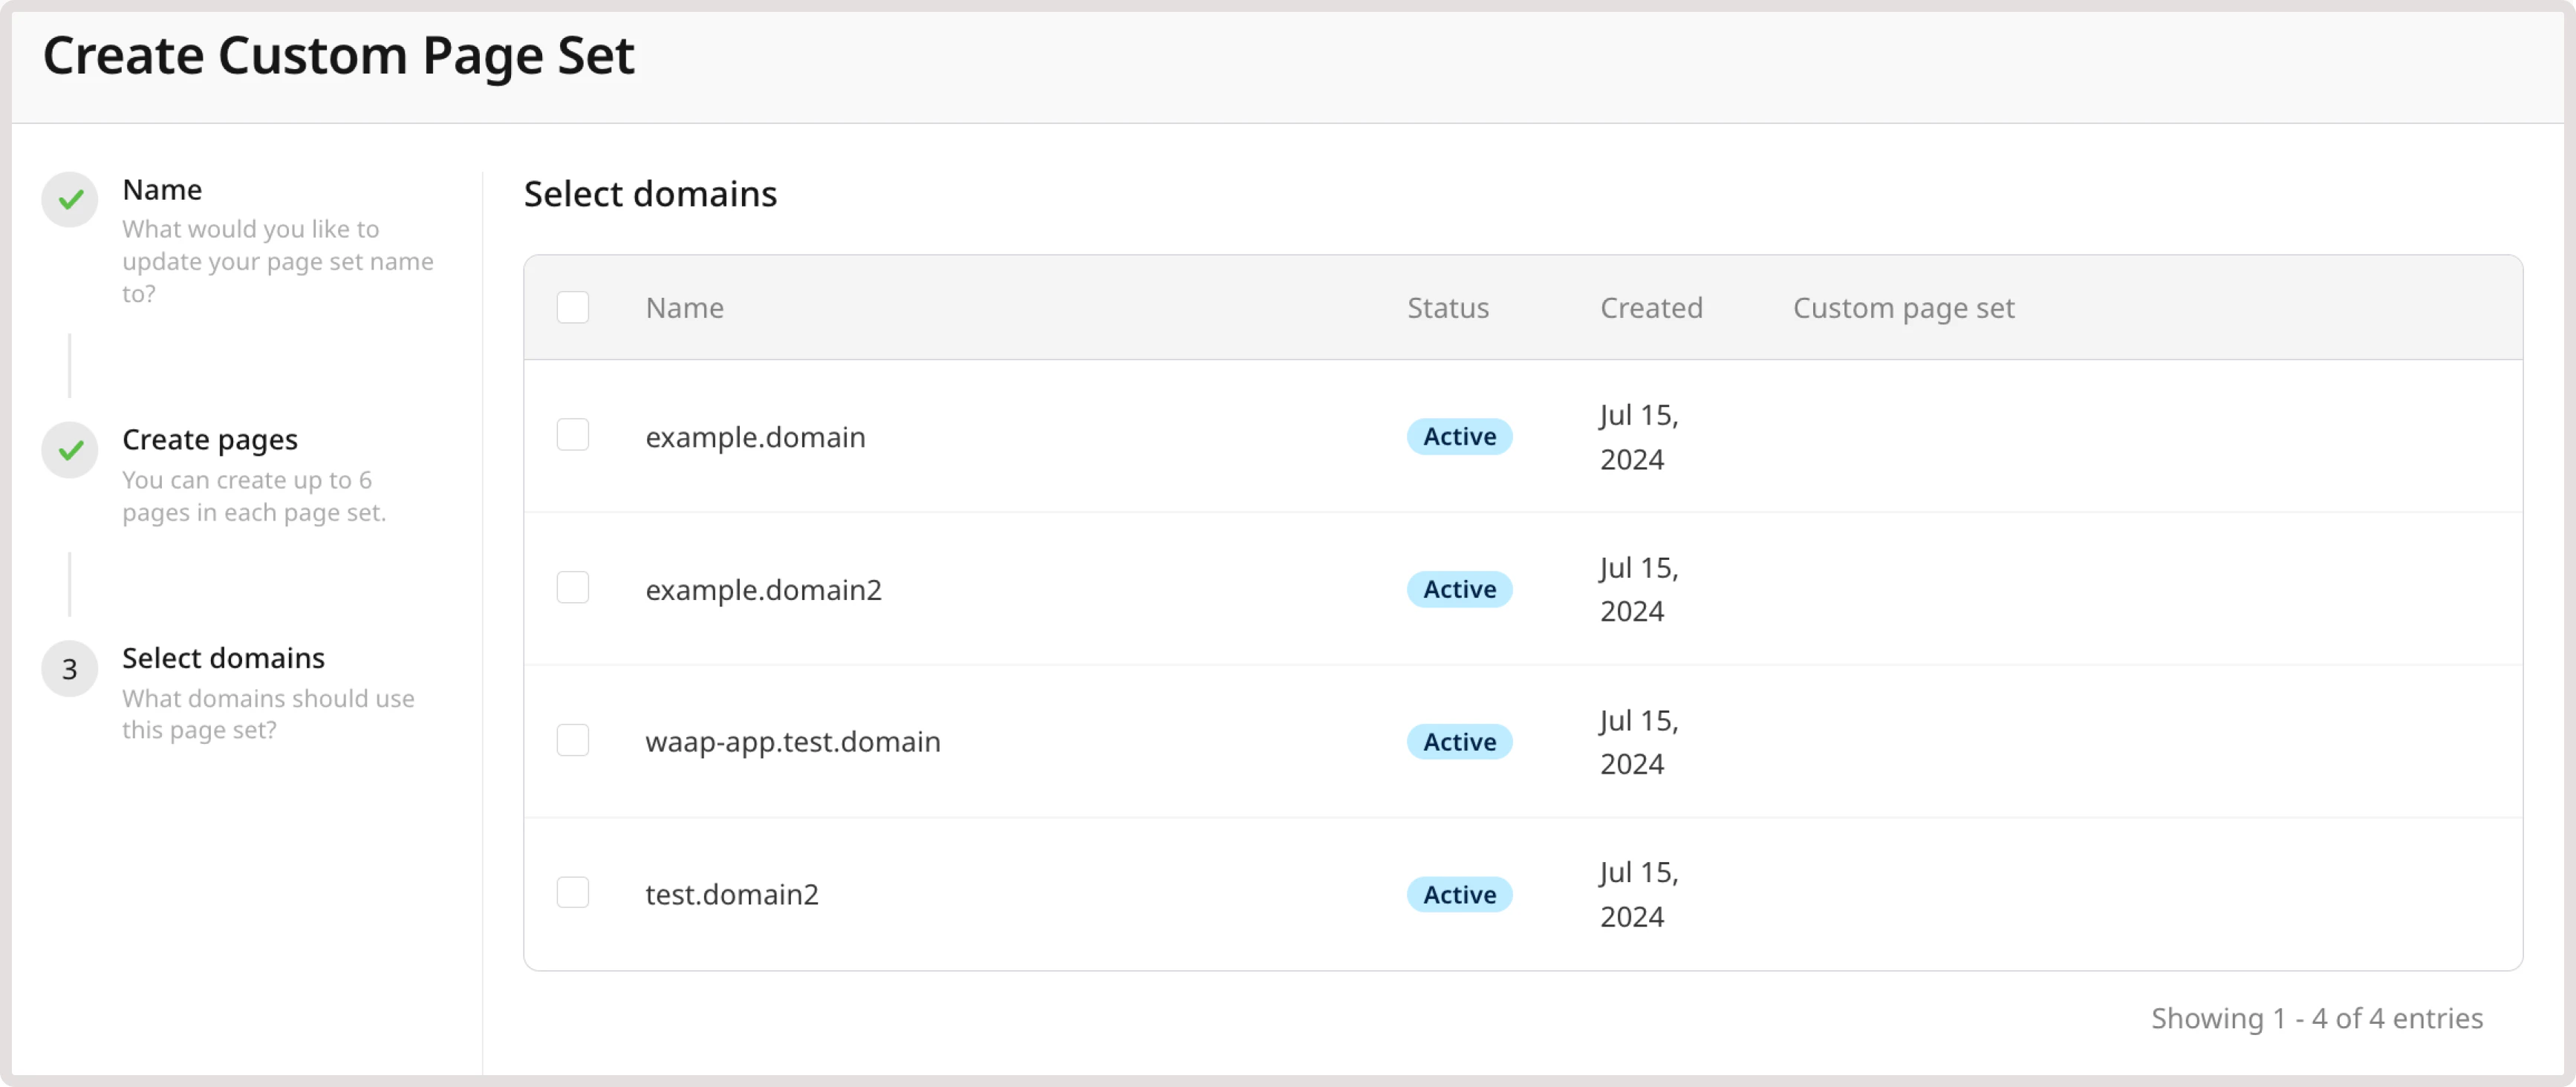2576x1087 pixels.
Task: Open the Name step in the wizard
Action: point(161,189)
